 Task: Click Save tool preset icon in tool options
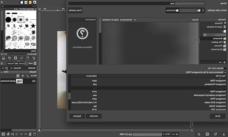point(224,134)
